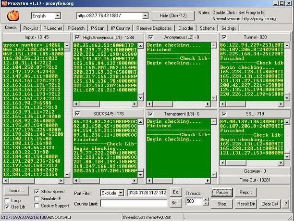This screenshot has height=221, width=294.
Task: Click the Hide (Ctrl+F12) button
Action: point(173,15)
